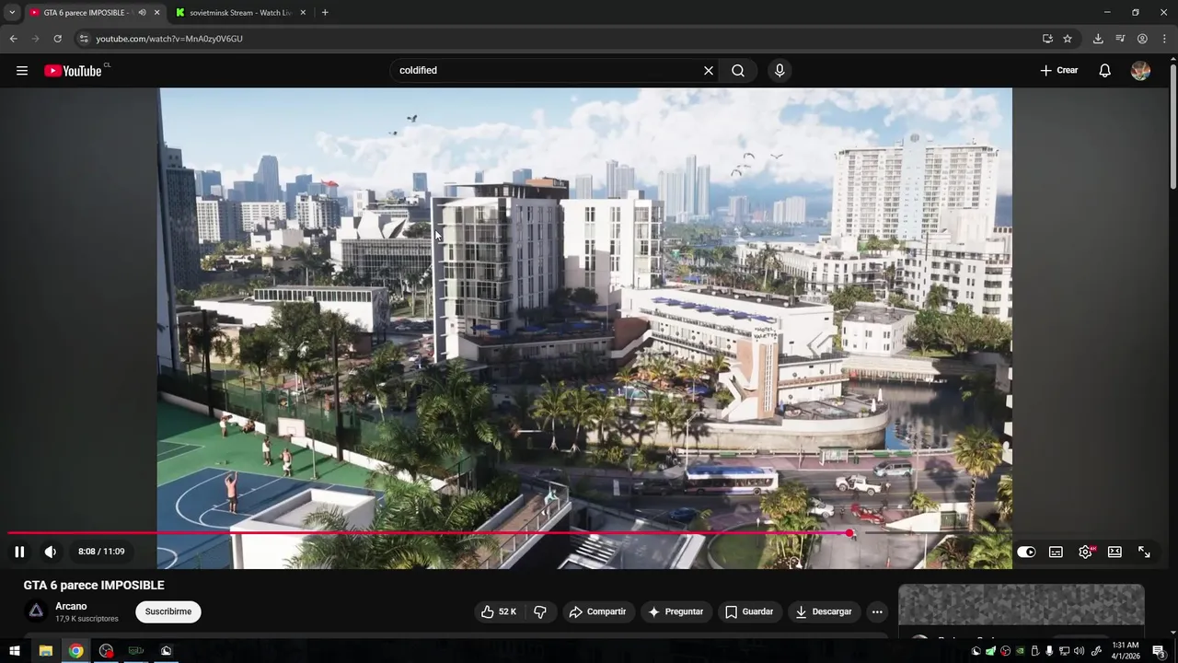
Task: Open the YouTube account avatar menu
Action: coord(1140,71)
